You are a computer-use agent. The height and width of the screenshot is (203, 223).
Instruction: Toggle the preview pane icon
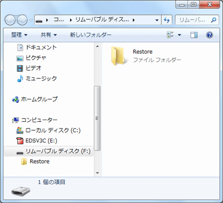(194, 35)
